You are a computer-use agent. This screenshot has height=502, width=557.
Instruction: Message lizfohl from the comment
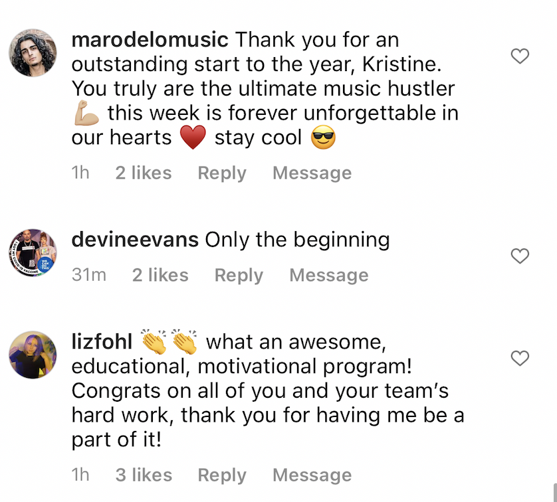point(312,475)
